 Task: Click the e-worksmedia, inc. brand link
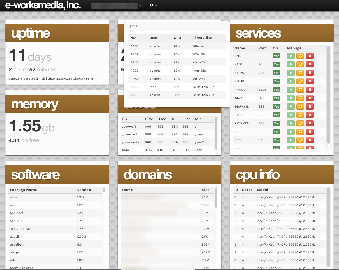tap(43, 5)
